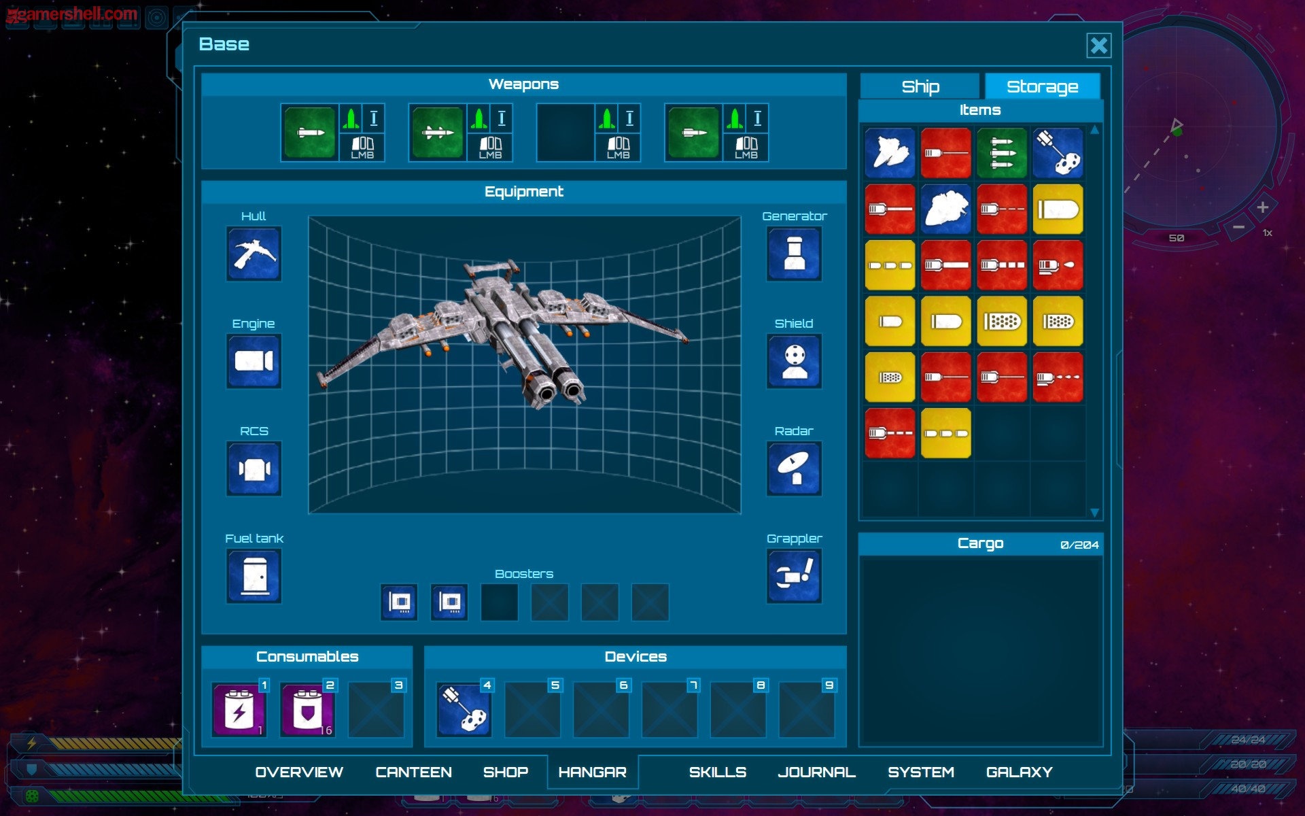1305x816 pixels.
Task: Click the Grappler equipment icon
Action: (x=794, y=576)
